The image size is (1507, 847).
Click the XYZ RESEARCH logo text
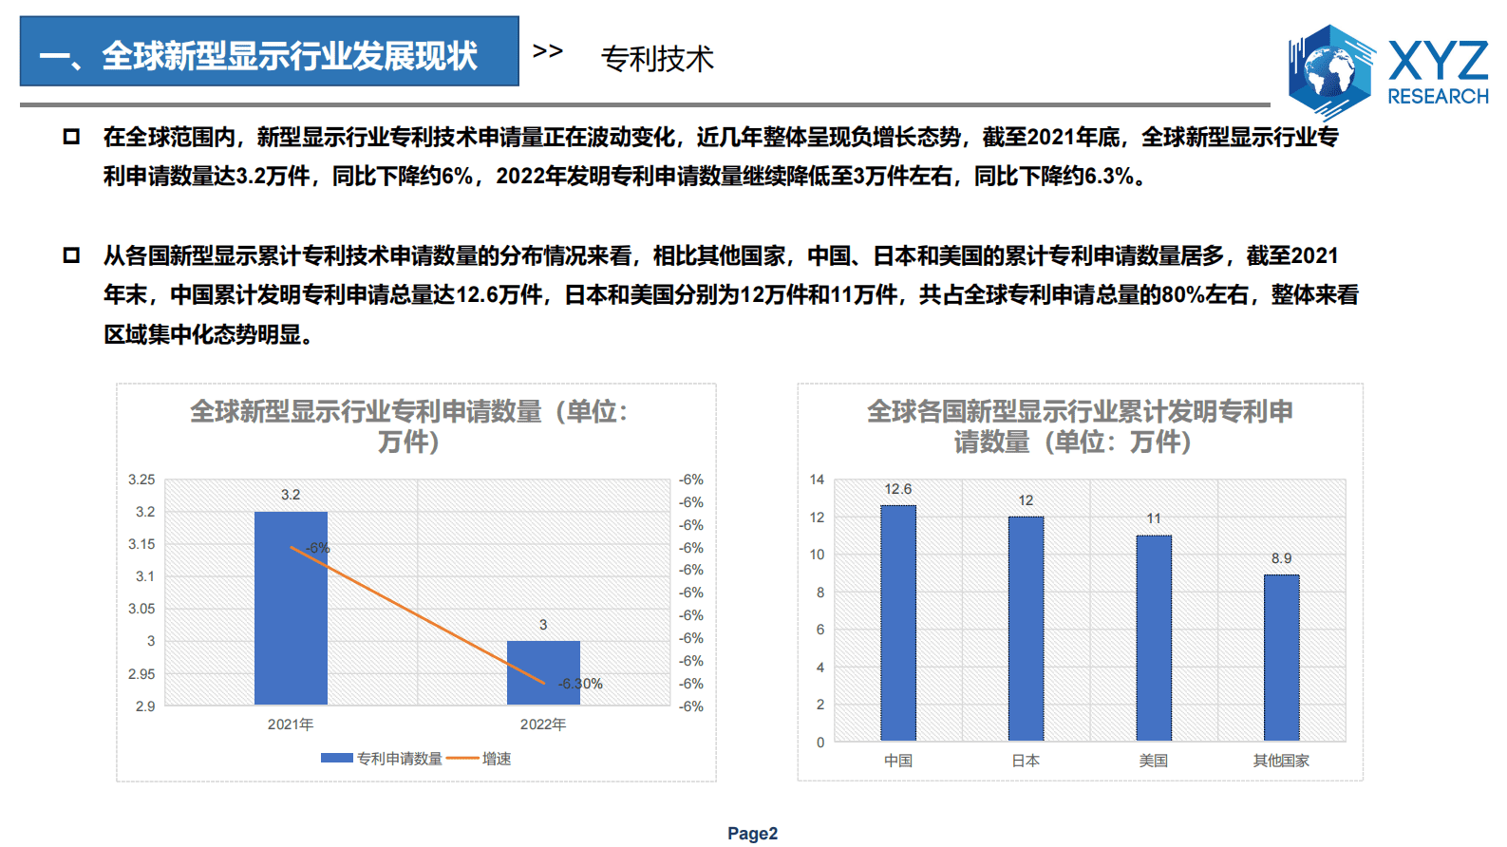coord(1438,73)
